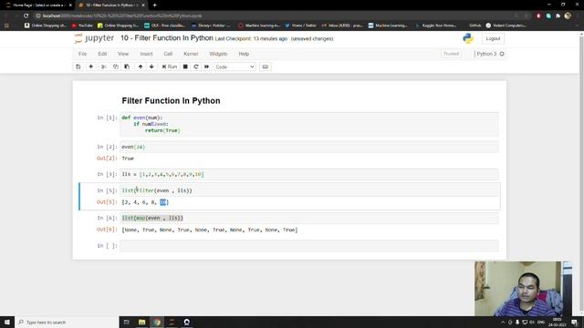
Task: Open the notification center icon
Action: pos(575,322)
